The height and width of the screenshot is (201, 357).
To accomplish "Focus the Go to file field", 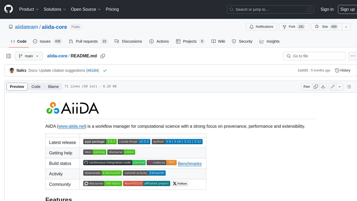I will 314,56.
